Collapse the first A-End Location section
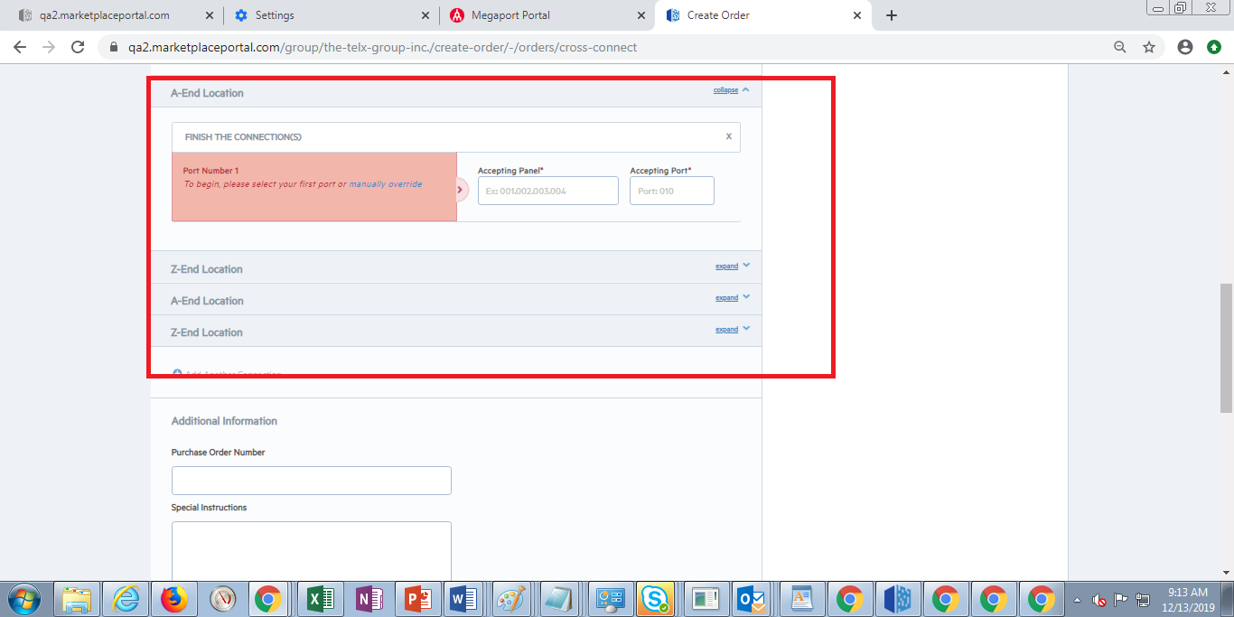The height and width of the screenshot is (617, 1234). coord(726,90)
